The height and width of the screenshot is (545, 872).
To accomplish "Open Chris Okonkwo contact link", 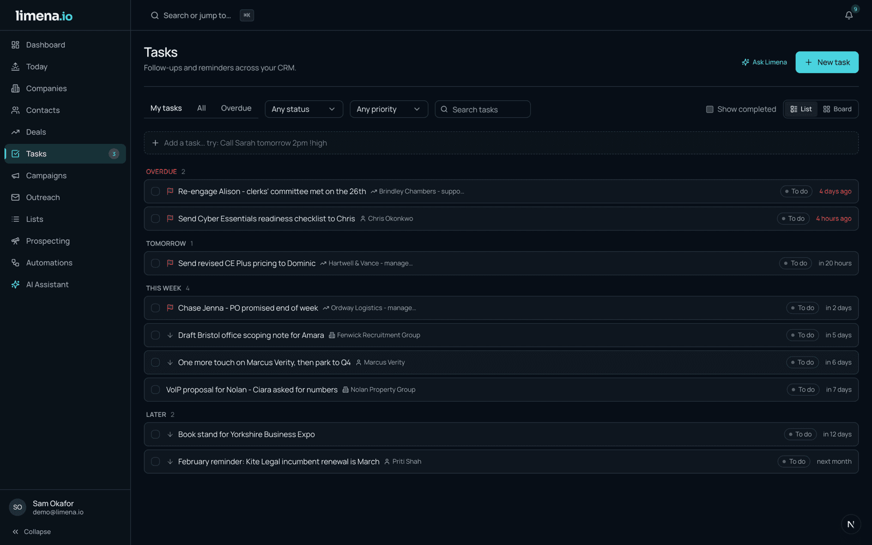I will point(386,219).
